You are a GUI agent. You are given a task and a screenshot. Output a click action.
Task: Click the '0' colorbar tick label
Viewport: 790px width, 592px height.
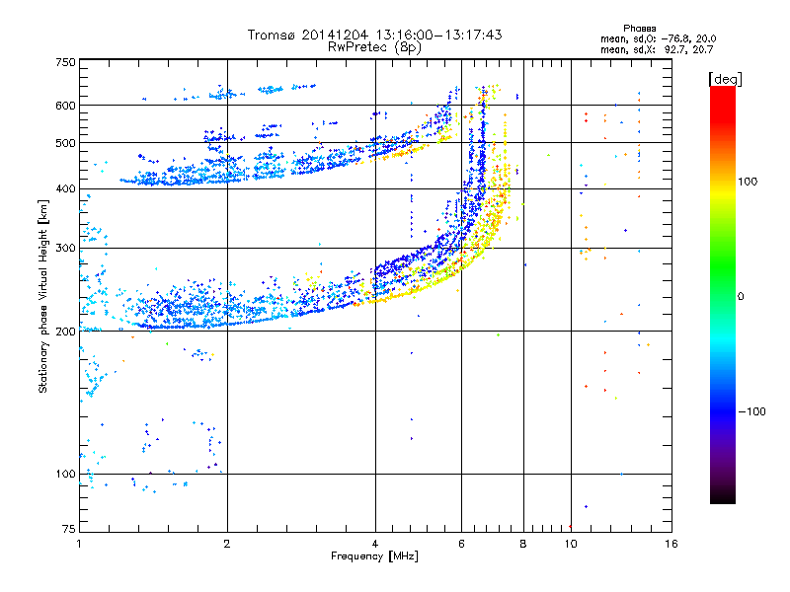click(x=741, y=297)
